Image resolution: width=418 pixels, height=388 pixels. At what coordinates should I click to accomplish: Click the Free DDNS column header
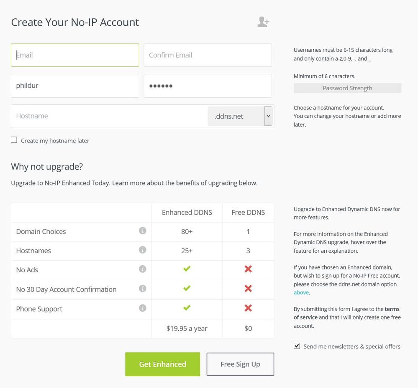click(x=248, y=212)
